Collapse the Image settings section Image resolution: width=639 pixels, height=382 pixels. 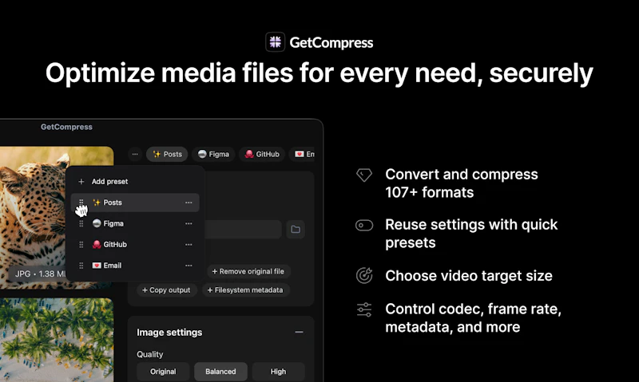pyautogui.click(x=299, y=332)
